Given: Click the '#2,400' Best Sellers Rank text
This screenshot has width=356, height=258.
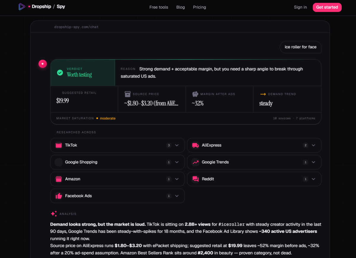Looking at the screenshot, I should pyautogui.click(x=205, y=253).
